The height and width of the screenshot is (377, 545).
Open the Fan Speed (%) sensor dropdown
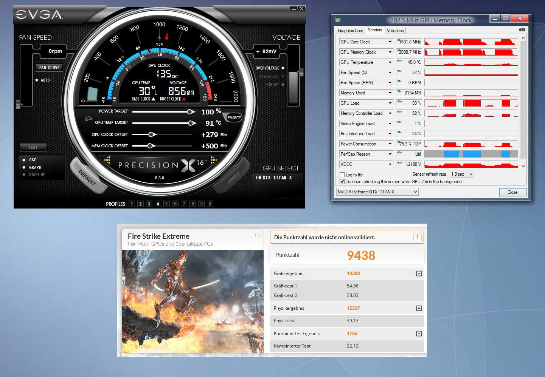[390, 73]
